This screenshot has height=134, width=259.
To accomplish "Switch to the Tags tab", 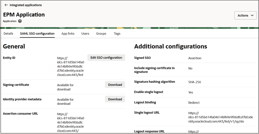I will click(x=117, y=34).
